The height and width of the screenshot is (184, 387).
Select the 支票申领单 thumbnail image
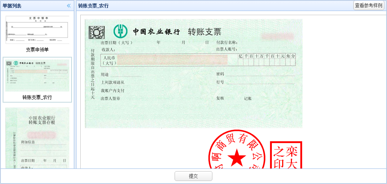[37, 30]
